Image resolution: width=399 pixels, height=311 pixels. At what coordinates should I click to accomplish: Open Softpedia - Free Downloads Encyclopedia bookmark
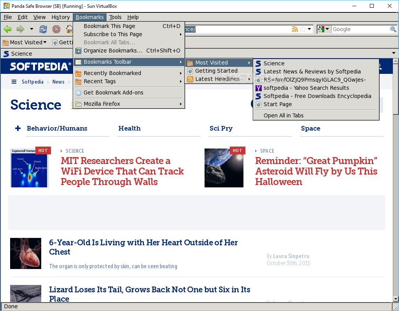click(316, 96)
